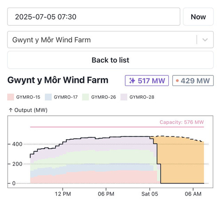The image size is (222, 204).
Task: Click the orange dot in 429 MW badge
Action: [177, 81]
